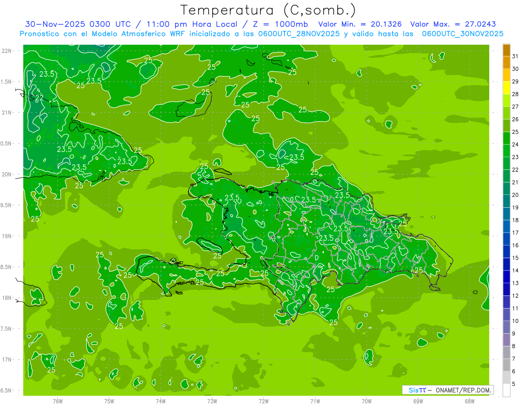Click the 75W longitude axis label

[x=109, y=401]
